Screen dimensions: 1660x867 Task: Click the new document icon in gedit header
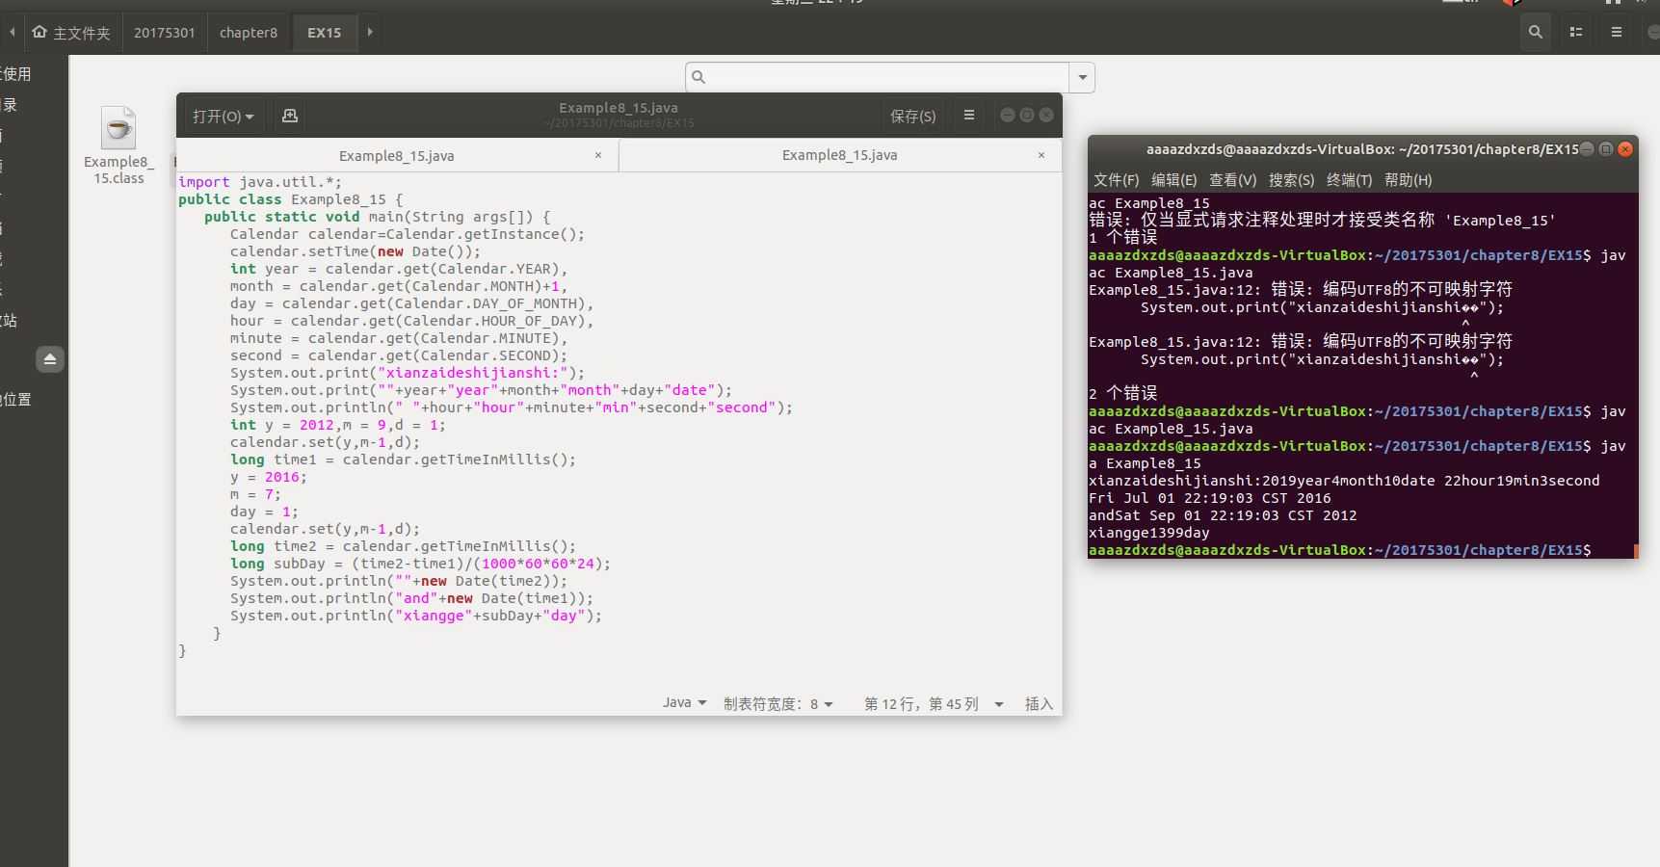(x=290, y=116)
